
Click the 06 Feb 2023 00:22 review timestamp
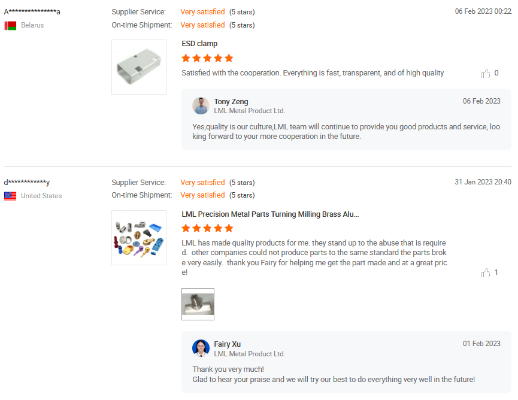tap(483, 11)
